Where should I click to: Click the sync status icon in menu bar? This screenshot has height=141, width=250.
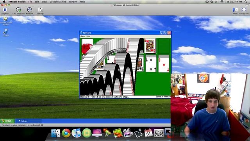click(x=212, y=2)
